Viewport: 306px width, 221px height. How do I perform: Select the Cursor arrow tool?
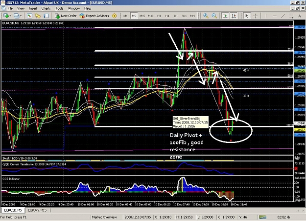click(x=247, y=16)
